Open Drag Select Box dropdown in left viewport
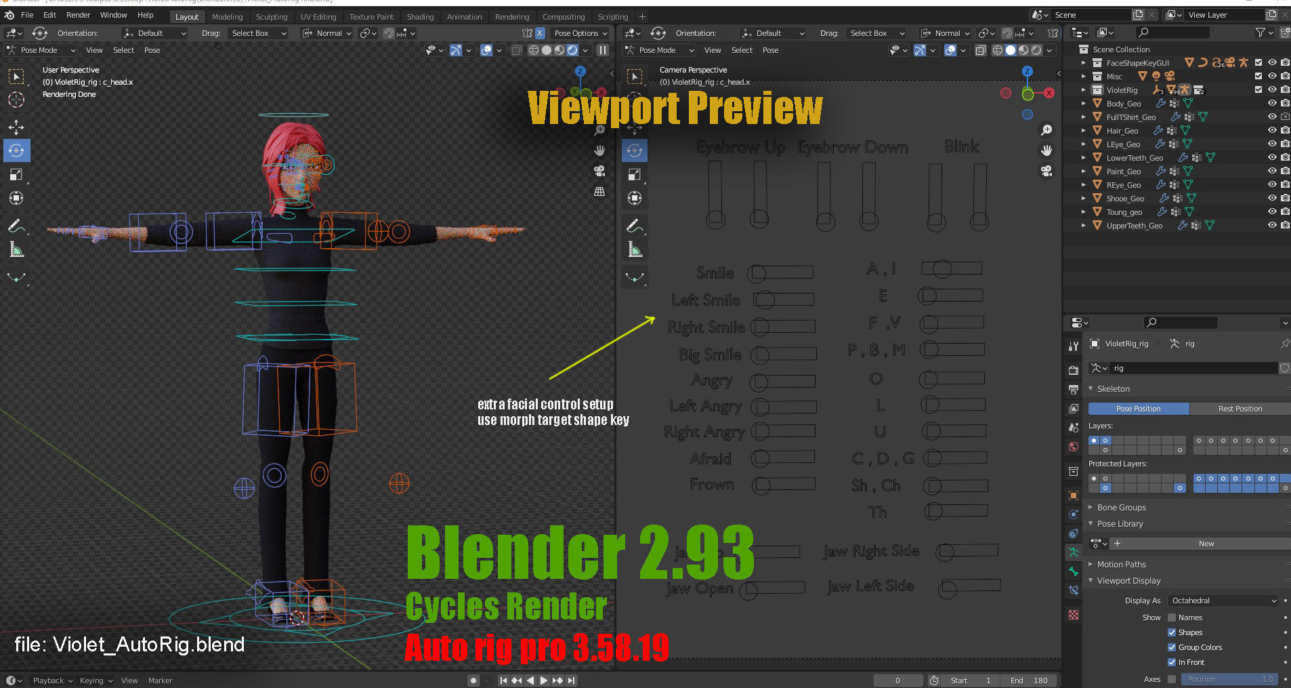 [257, 33]
